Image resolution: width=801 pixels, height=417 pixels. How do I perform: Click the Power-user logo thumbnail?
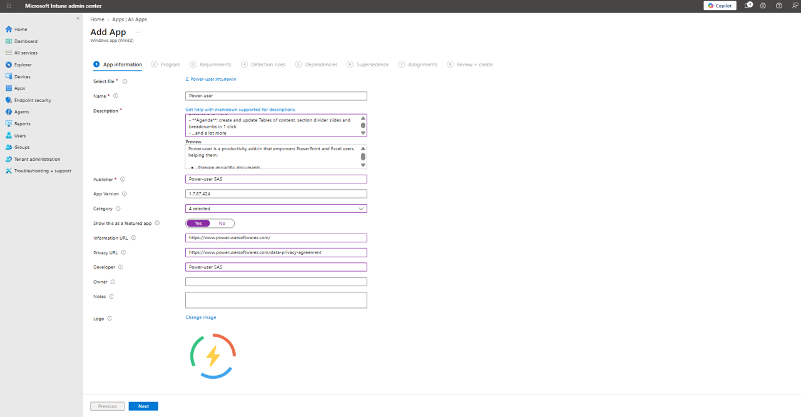tap(213, 356)
